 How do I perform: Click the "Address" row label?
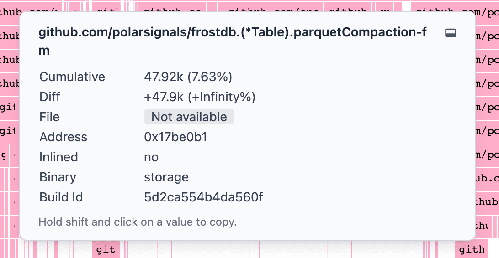click(63, 137)
